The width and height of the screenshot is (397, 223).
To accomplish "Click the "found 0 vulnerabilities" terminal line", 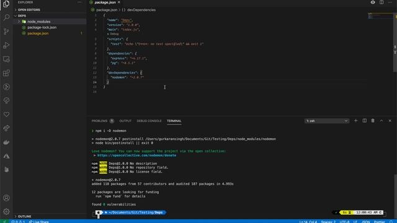I will tap(114, 204).
